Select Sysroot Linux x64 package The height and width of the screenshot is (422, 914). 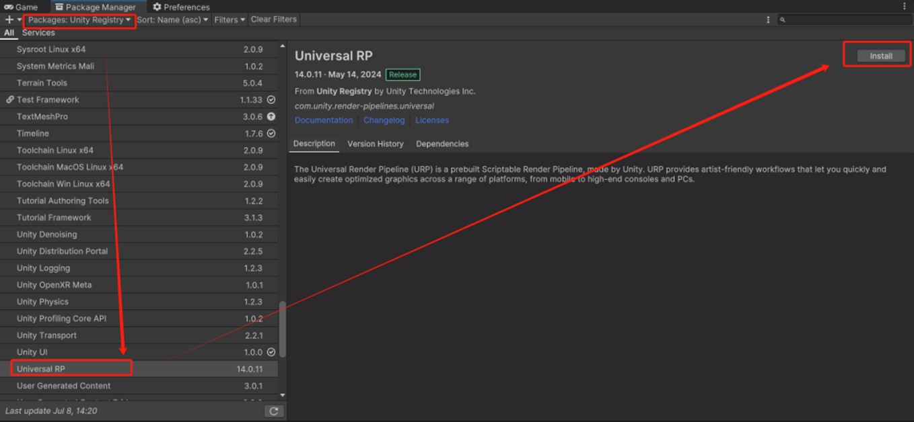139,49
